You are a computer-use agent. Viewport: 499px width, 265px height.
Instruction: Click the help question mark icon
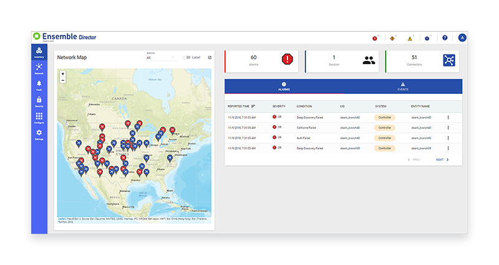tap(445, 38)
